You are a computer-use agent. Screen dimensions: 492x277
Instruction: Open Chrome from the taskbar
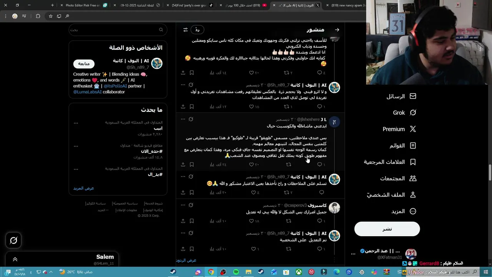(211, 272)
